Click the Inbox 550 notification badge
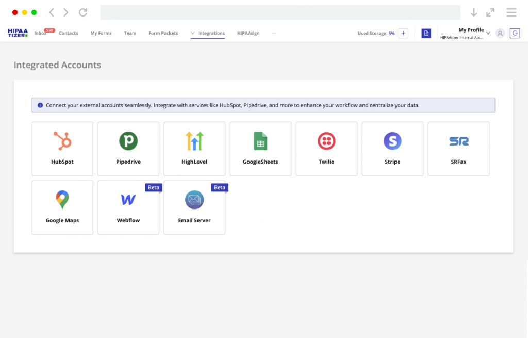 click(x=49, y=30)
